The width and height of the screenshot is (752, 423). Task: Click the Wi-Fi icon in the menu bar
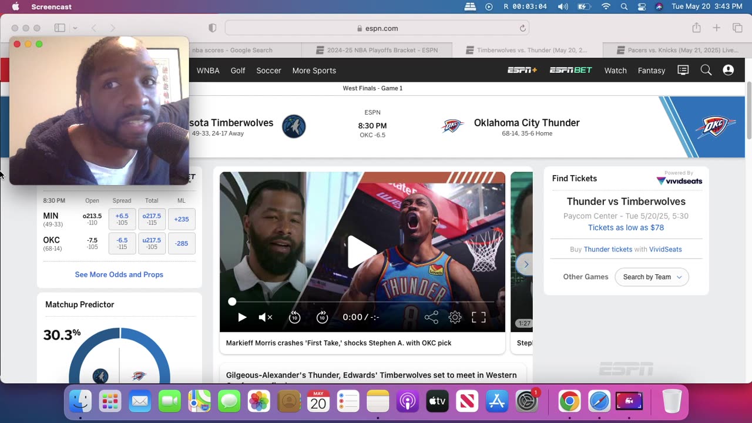click(x=606, y=6)
